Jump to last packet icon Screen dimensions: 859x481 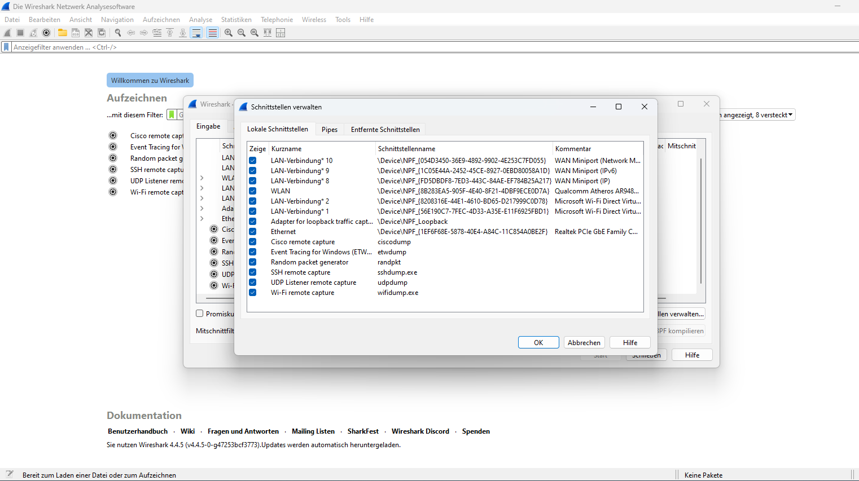click(183, 33)
